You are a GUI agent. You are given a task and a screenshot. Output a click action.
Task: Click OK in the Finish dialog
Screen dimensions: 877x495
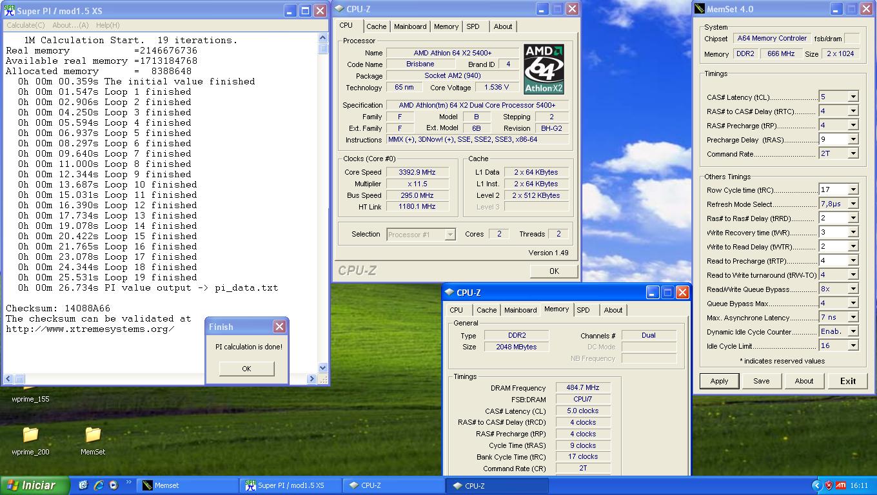click(246, 369)
